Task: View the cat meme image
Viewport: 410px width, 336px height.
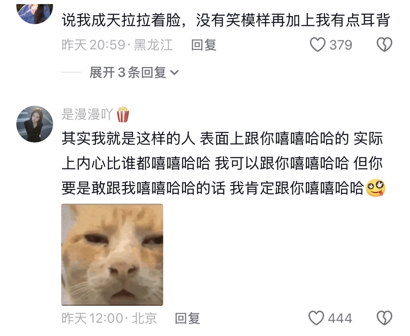Action: click(x=112, y=254)
